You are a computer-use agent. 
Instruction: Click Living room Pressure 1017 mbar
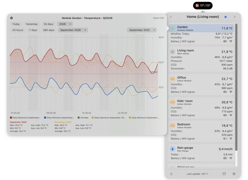[x=226, y=61]
